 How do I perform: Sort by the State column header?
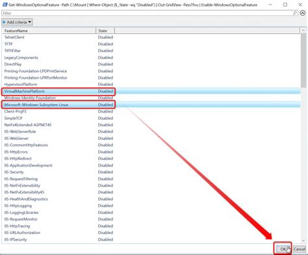pos(105,31)
